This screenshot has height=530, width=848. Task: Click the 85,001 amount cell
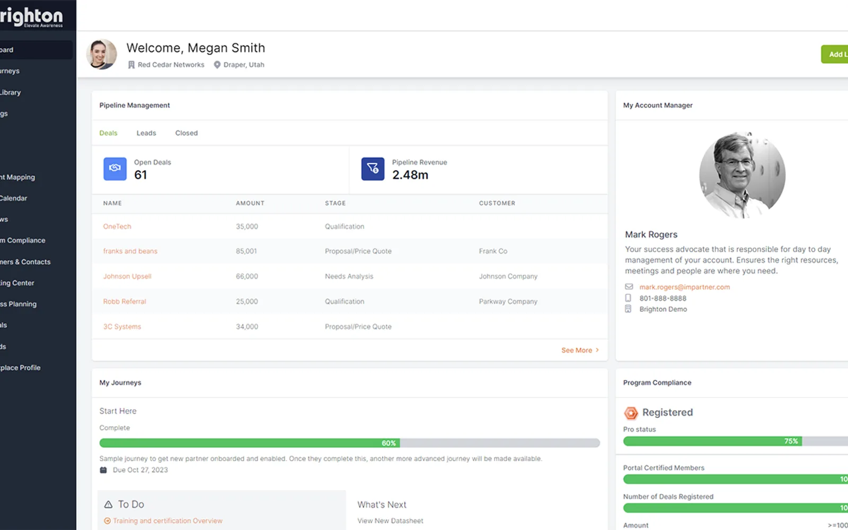click(246, 251)
